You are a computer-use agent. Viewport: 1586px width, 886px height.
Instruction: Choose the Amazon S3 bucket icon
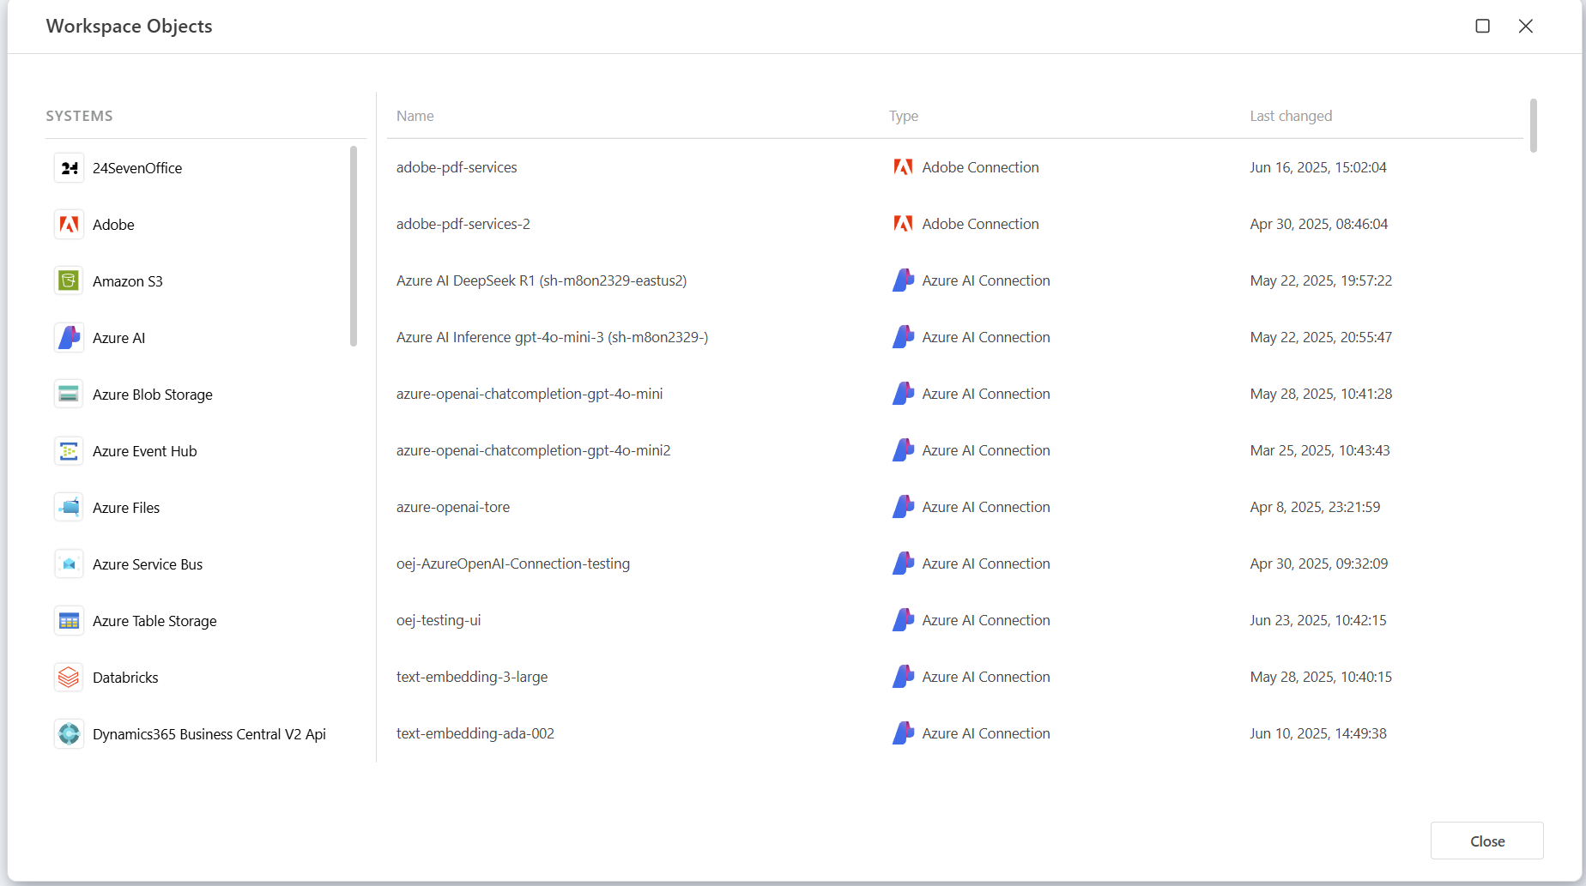[x=69, y=281]
